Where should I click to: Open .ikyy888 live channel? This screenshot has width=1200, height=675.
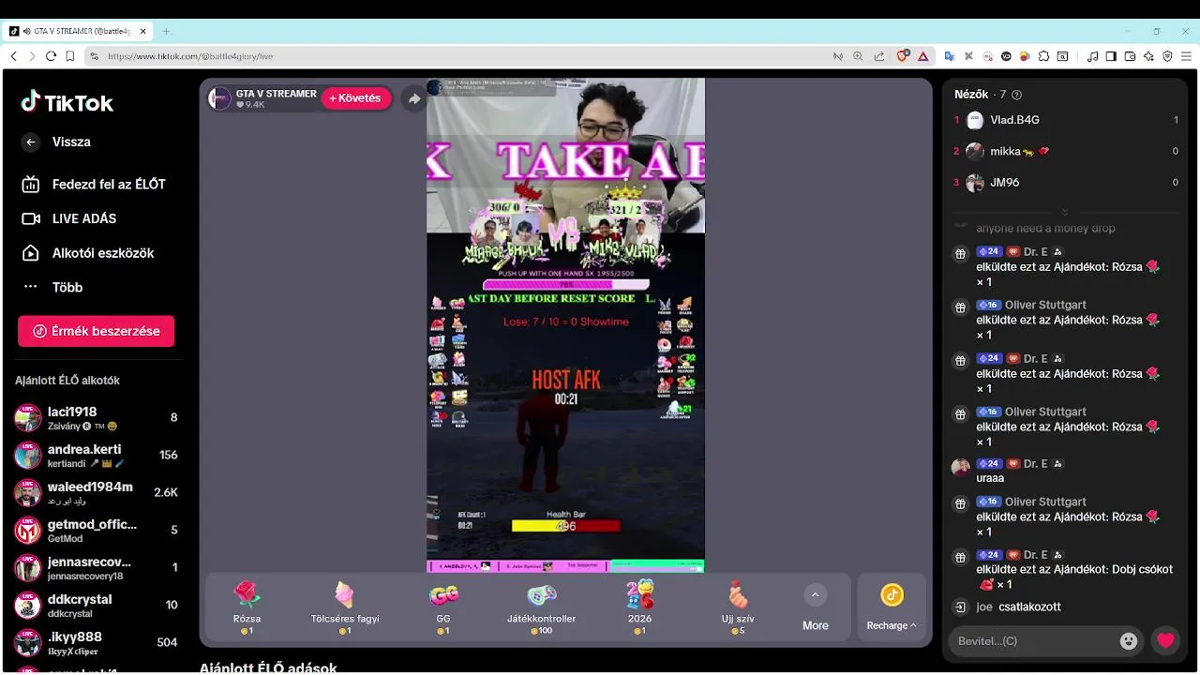pos(96,642)
